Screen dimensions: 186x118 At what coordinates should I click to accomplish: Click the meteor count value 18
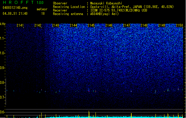click(x=43, y=14)
